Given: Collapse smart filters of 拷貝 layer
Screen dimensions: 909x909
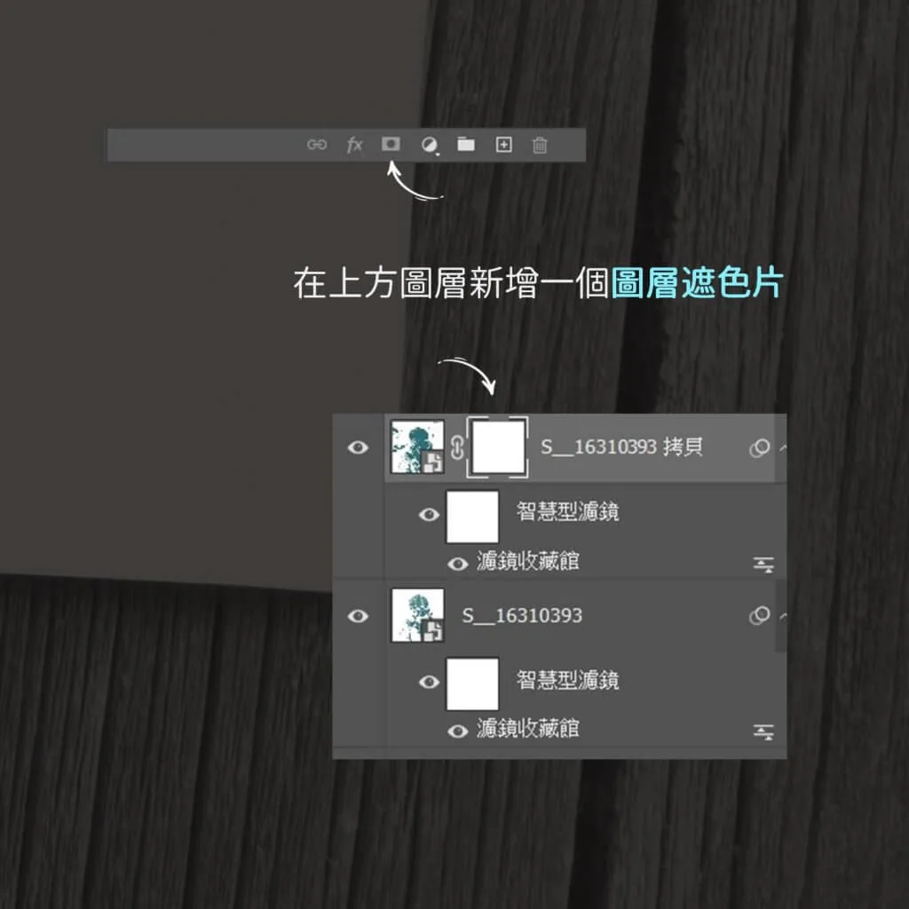Looking at the screenshot, I should 783,447.
